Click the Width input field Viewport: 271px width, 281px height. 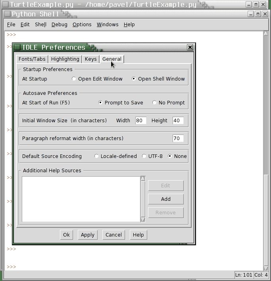[140, 120]
